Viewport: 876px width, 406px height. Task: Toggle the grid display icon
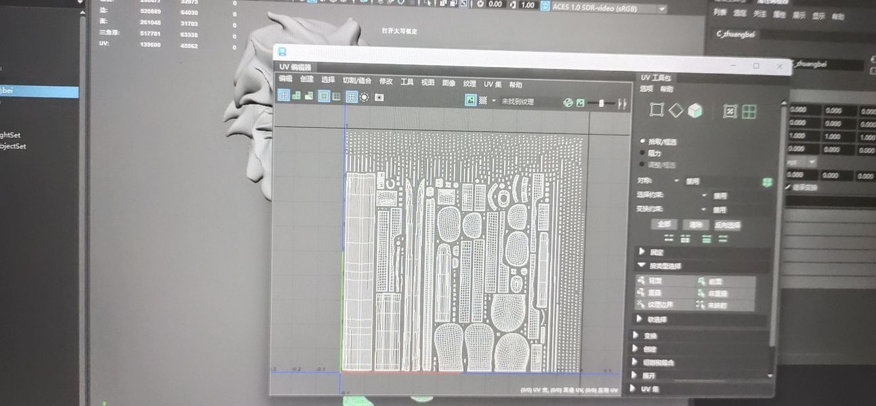click(352, 97)
